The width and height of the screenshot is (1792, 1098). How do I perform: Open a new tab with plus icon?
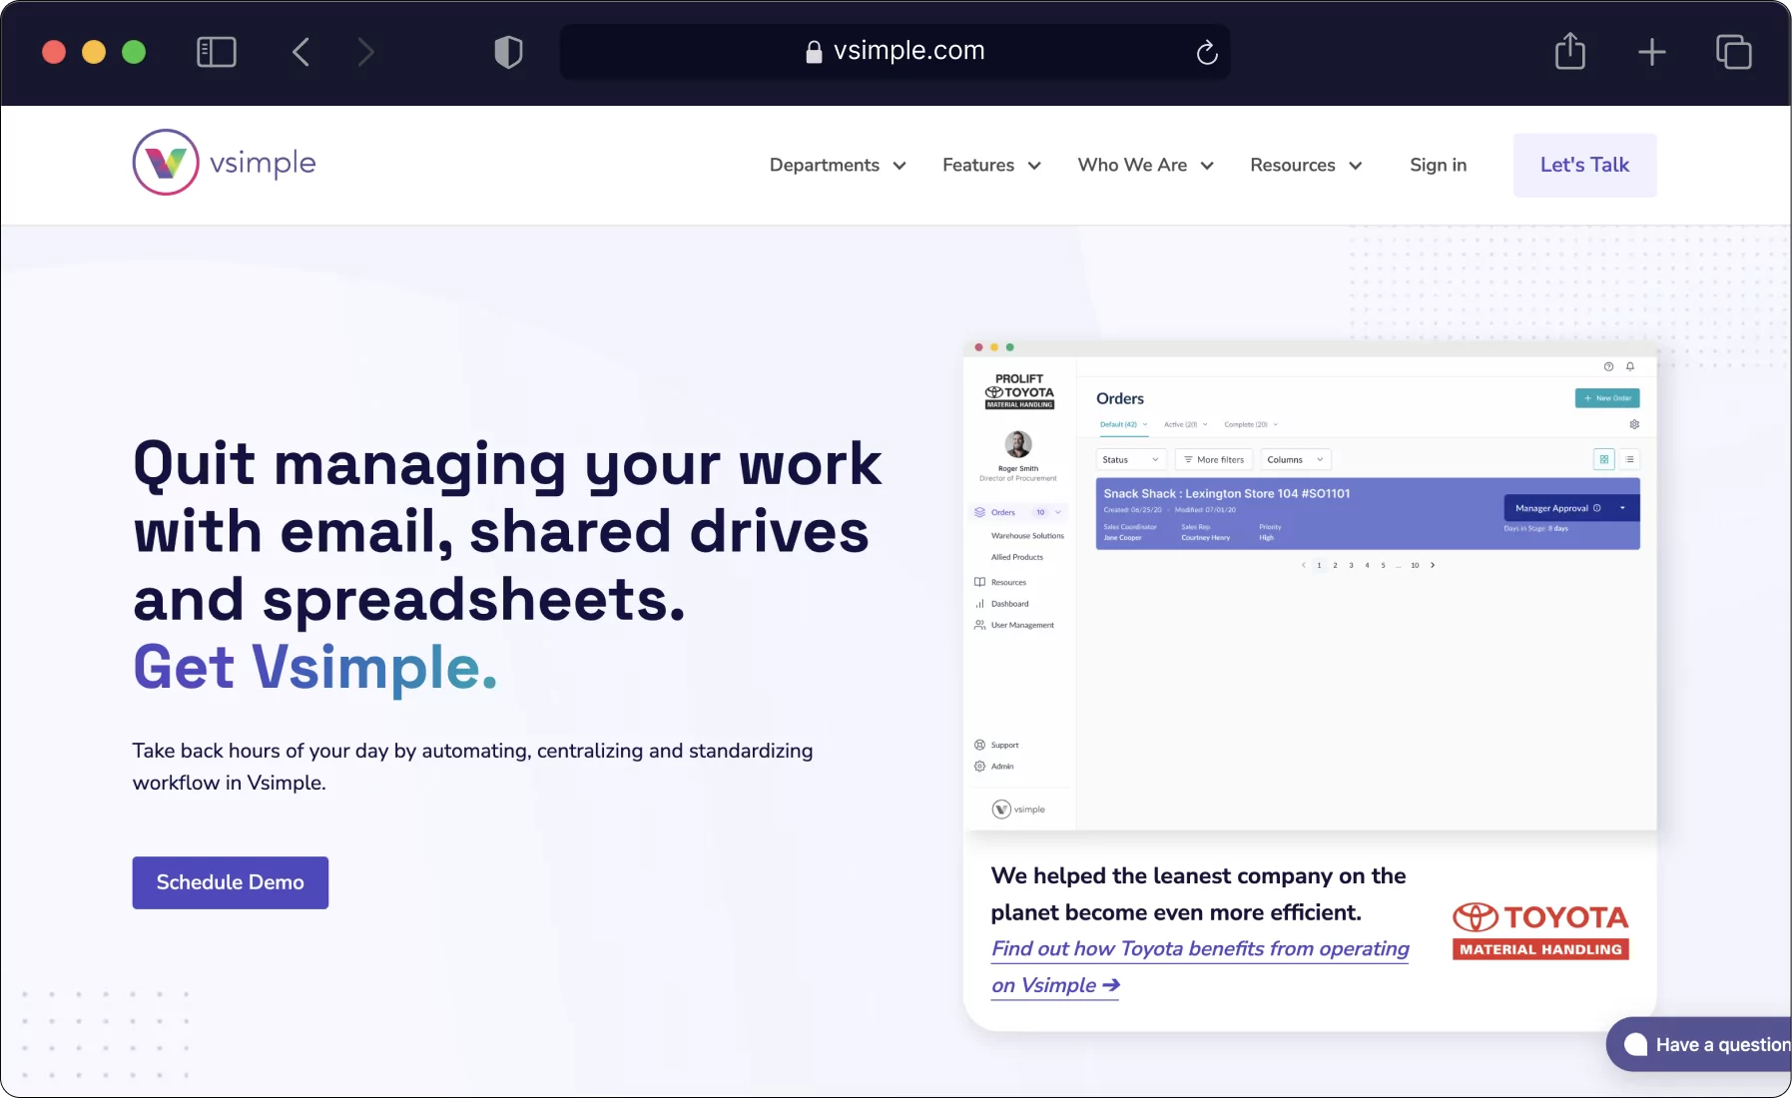point(1652,52)
